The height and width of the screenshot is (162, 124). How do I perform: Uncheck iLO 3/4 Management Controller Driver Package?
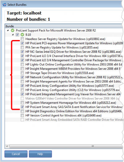pos(22,60)
